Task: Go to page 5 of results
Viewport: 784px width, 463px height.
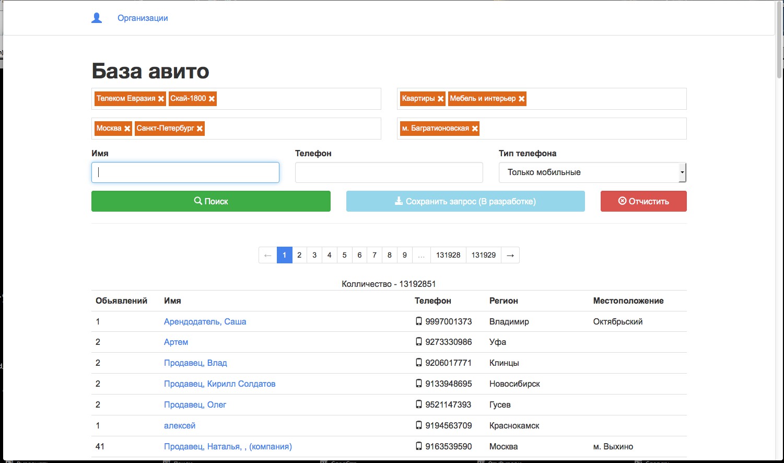Action: [344, 255]
